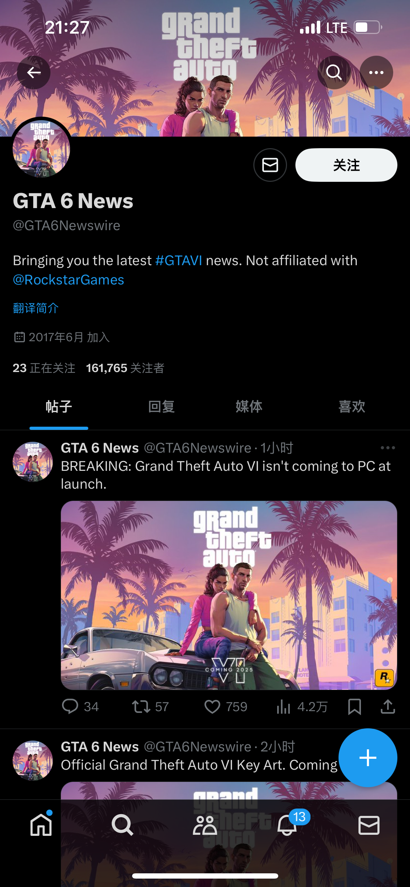This screenshot has height=887, width=410.
Task: Bookmark the BREAKING post
Action: [x=355, y=707]
